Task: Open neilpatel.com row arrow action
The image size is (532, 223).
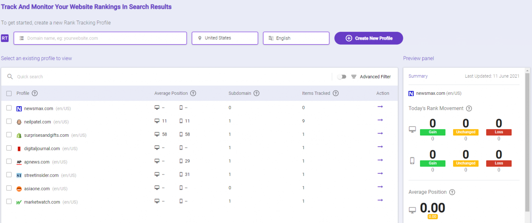Action: (x=380, y=120)
